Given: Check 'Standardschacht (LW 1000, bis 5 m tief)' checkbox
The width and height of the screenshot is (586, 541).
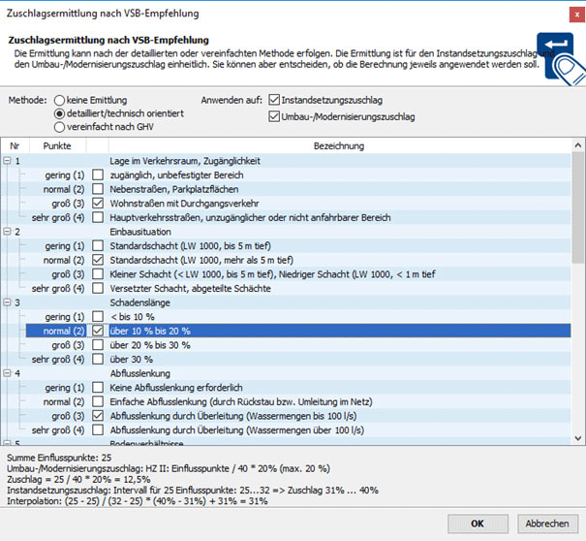Looking at the screenshot, I should pyautogui.click(x=98, y=246).
